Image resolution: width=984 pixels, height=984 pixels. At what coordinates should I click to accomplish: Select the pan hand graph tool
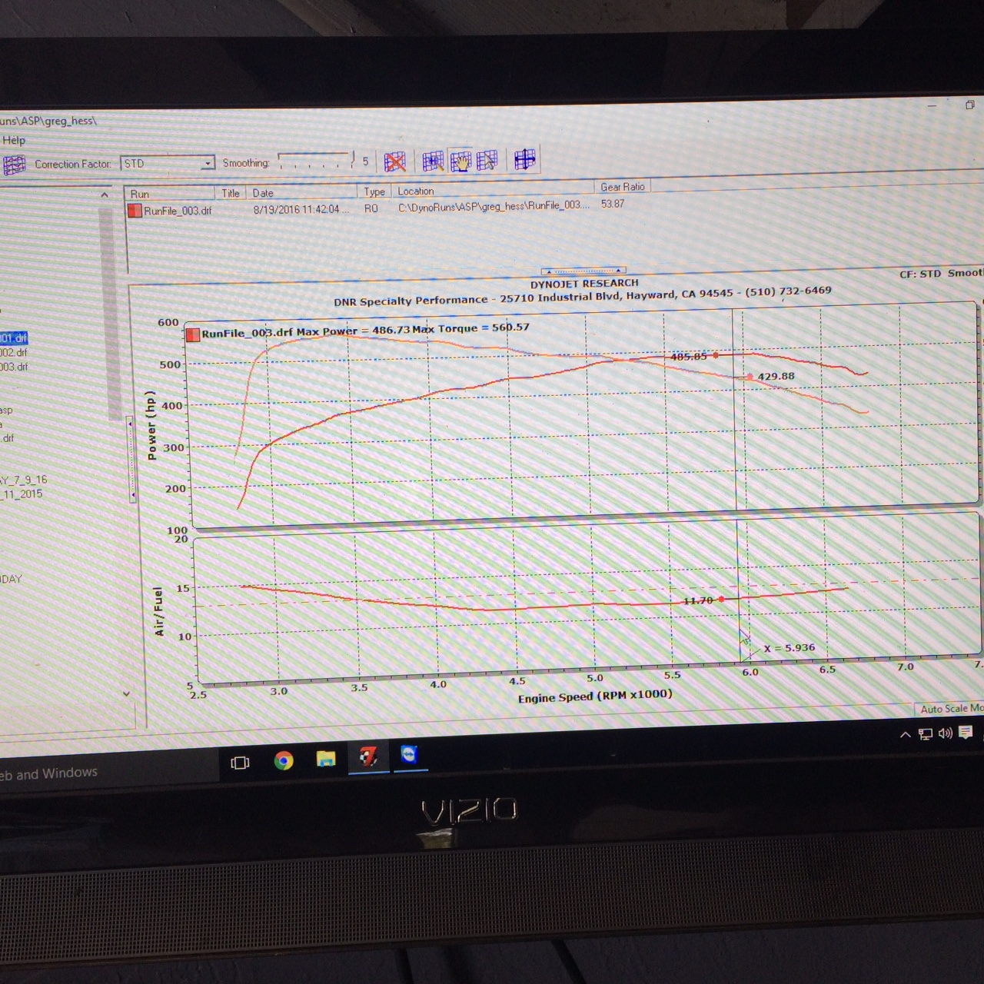460,161
